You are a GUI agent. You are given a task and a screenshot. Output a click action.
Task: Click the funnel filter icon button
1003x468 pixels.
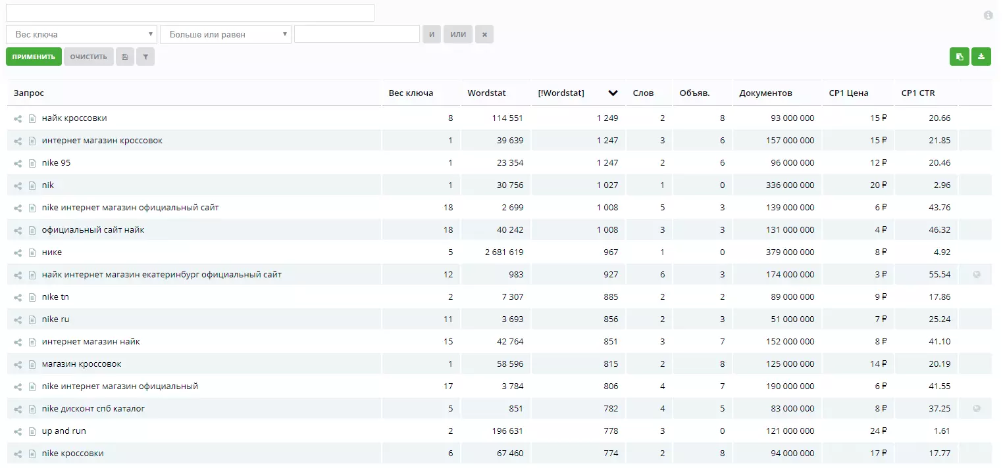coord(145,57)
